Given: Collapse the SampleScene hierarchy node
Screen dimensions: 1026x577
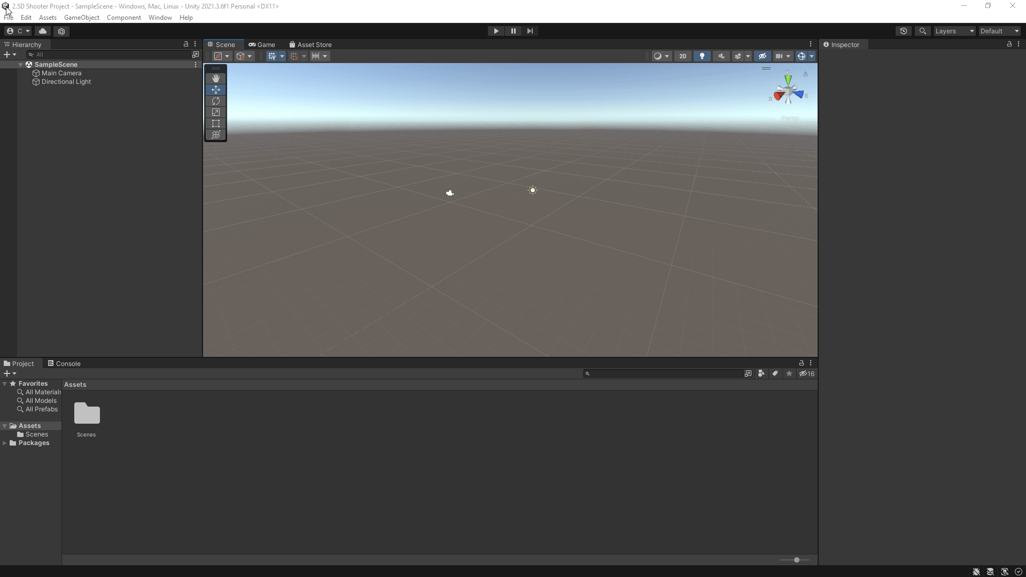Looking at the screenshot, I should [21, 65].
